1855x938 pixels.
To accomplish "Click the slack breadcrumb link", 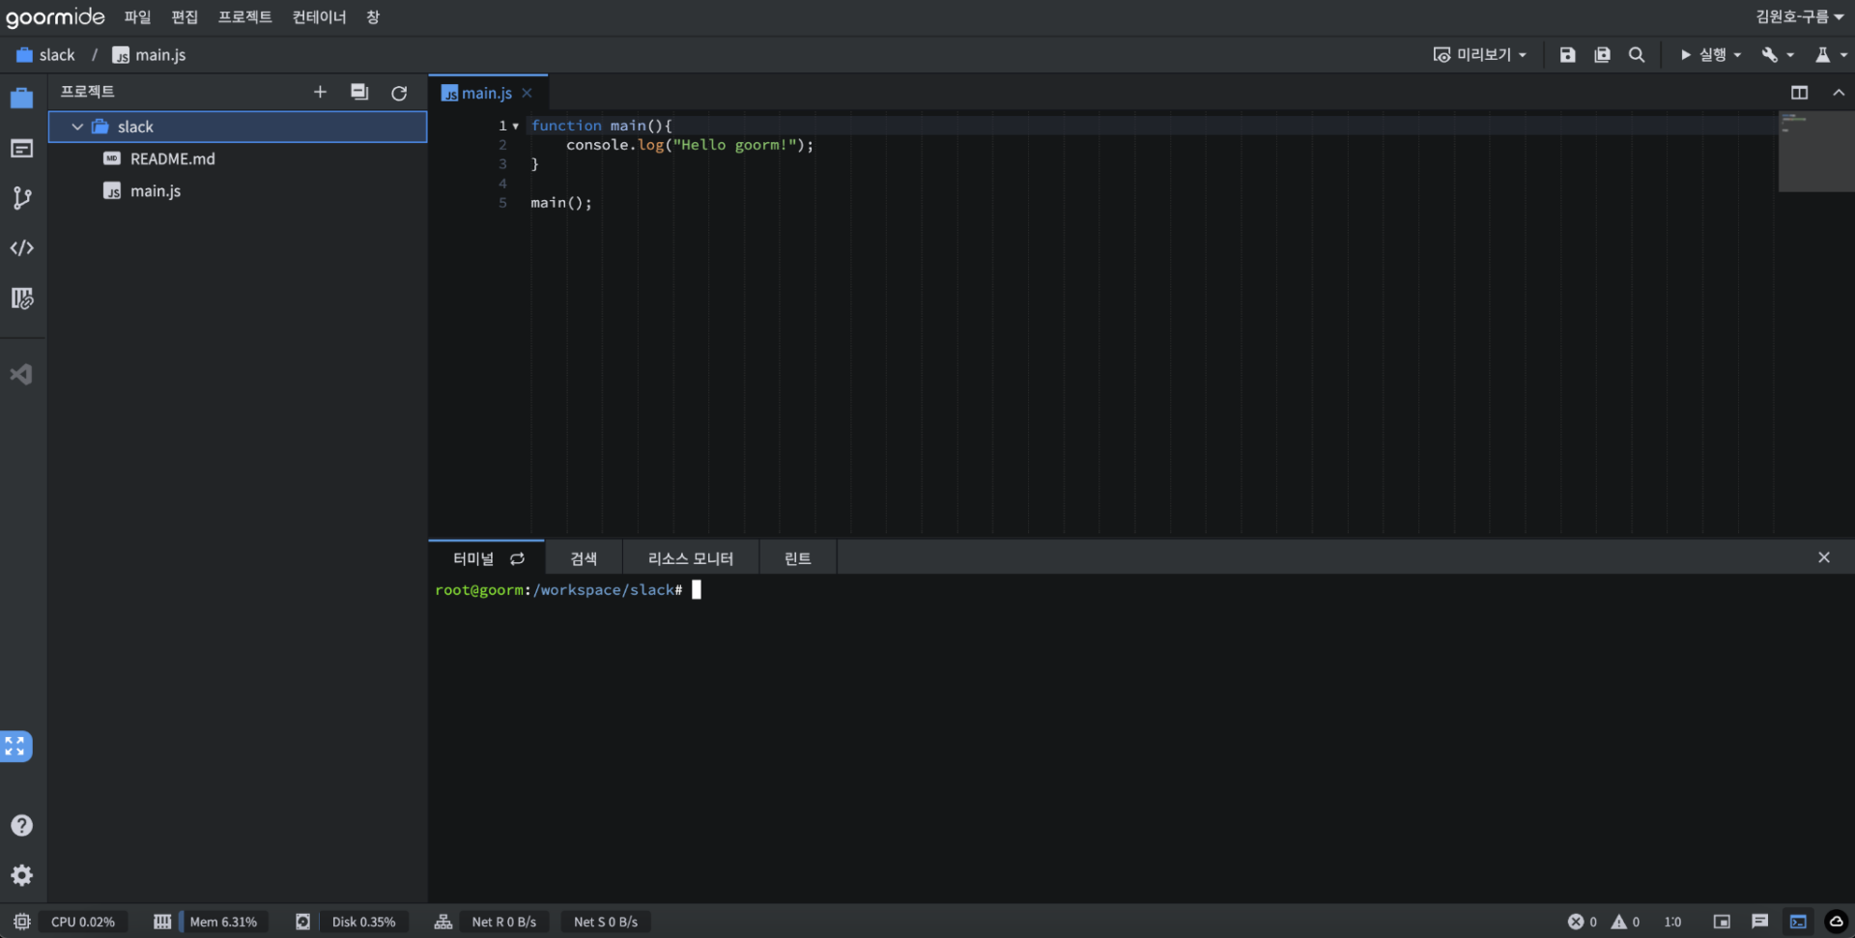I will click(56, 55).
